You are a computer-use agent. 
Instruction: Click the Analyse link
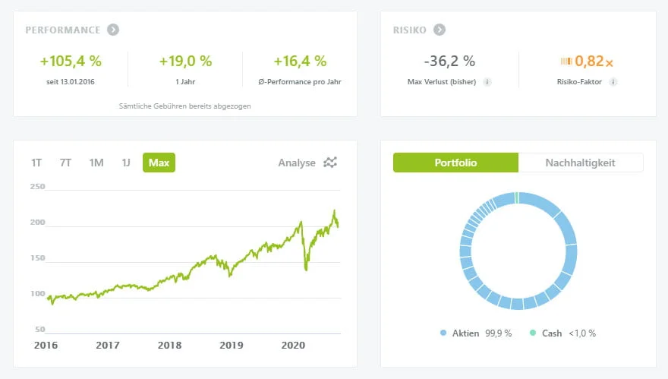point(297,163)
